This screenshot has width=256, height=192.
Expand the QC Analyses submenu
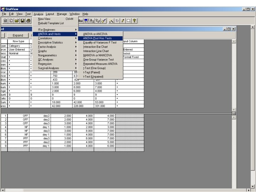(x=55, y=60)
